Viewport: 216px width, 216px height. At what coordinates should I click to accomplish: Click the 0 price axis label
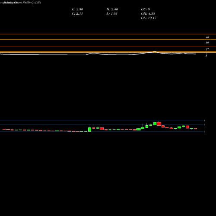tap(204, 132)
